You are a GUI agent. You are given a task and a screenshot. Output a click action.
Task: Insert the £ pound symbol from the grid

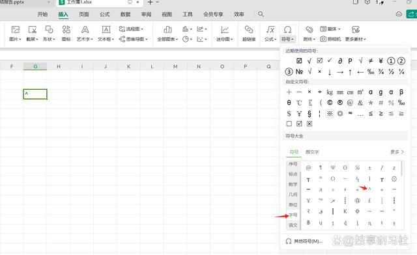(369, 200)
